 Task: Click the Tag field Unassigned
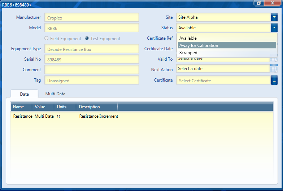point(92,80)
